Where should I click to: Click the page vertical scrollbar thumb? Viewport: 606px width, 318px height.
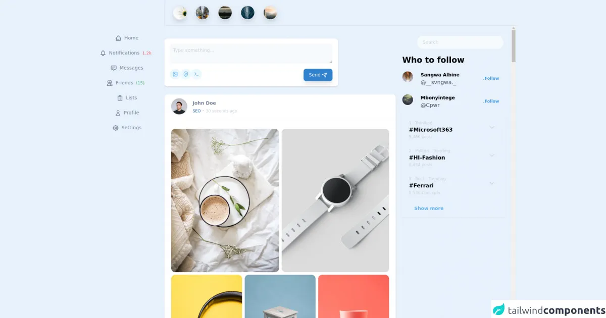pos(514,45)
